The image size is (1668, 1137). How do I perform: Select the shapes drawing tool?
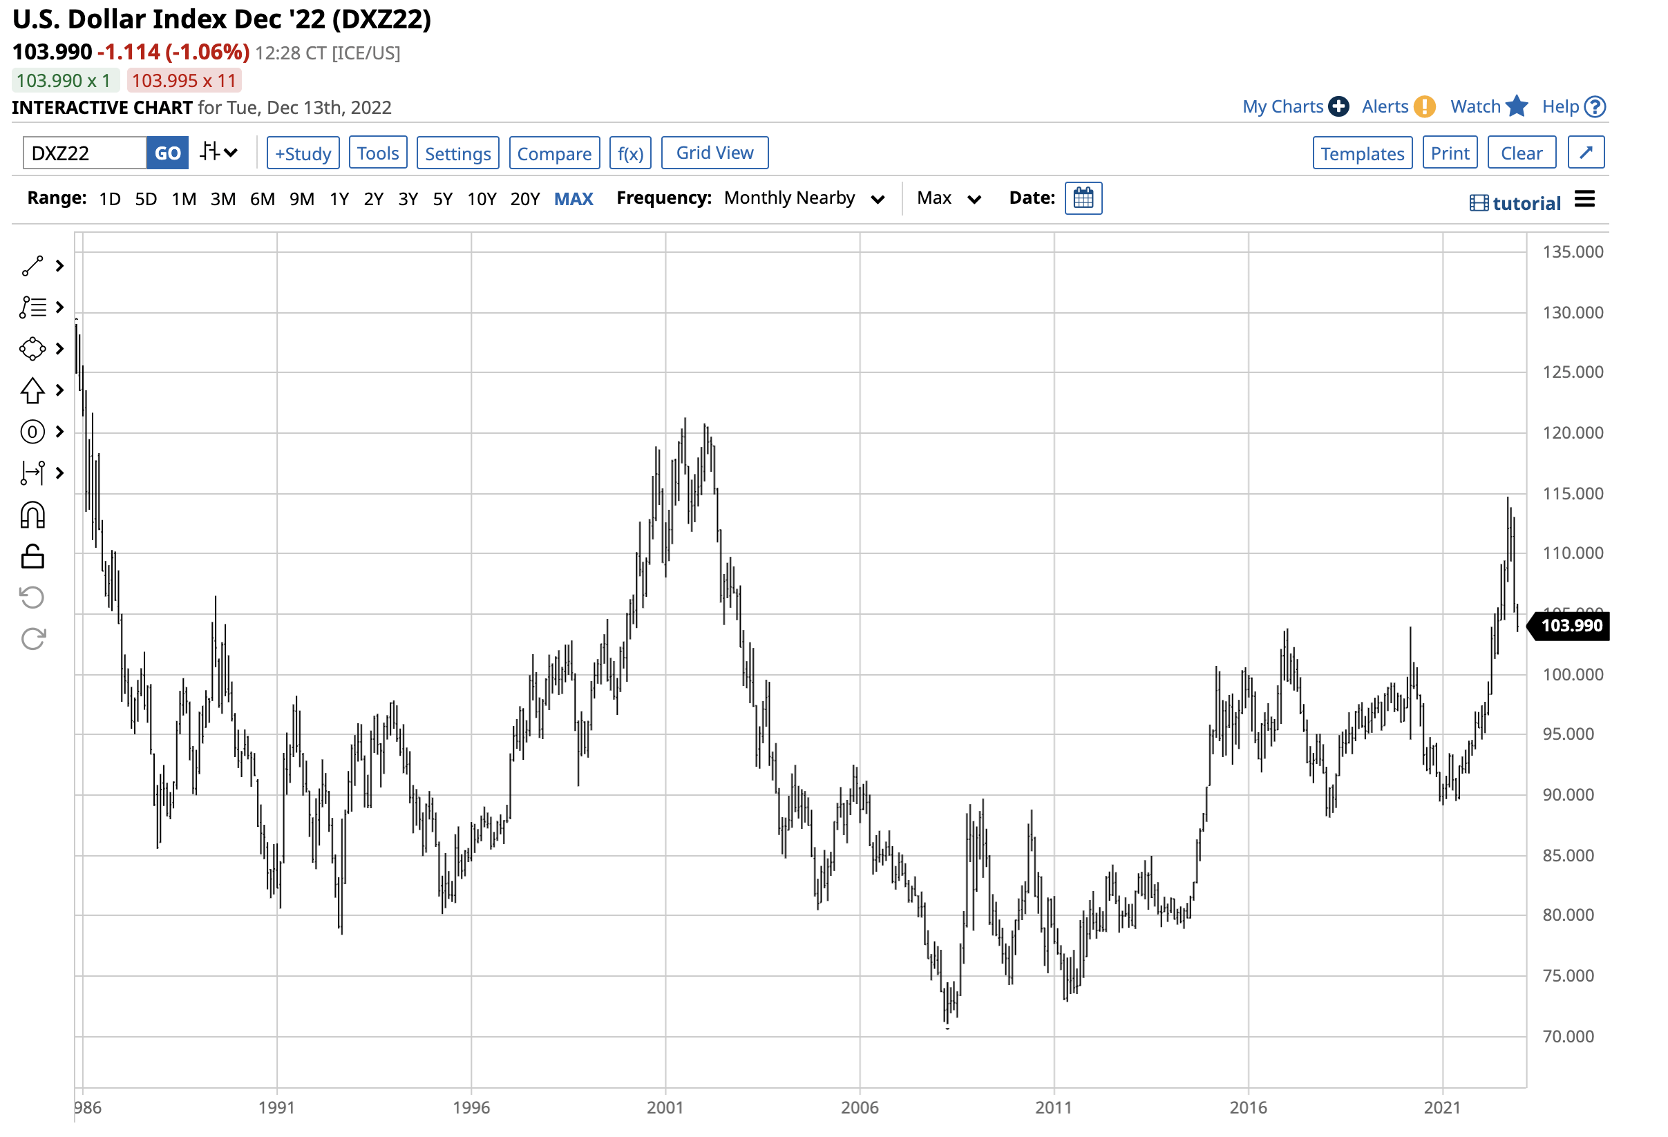32,349
